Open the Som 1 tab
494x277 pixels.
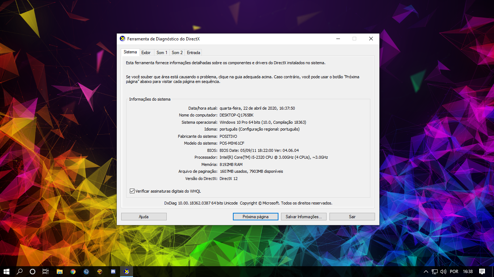(162, 53)
